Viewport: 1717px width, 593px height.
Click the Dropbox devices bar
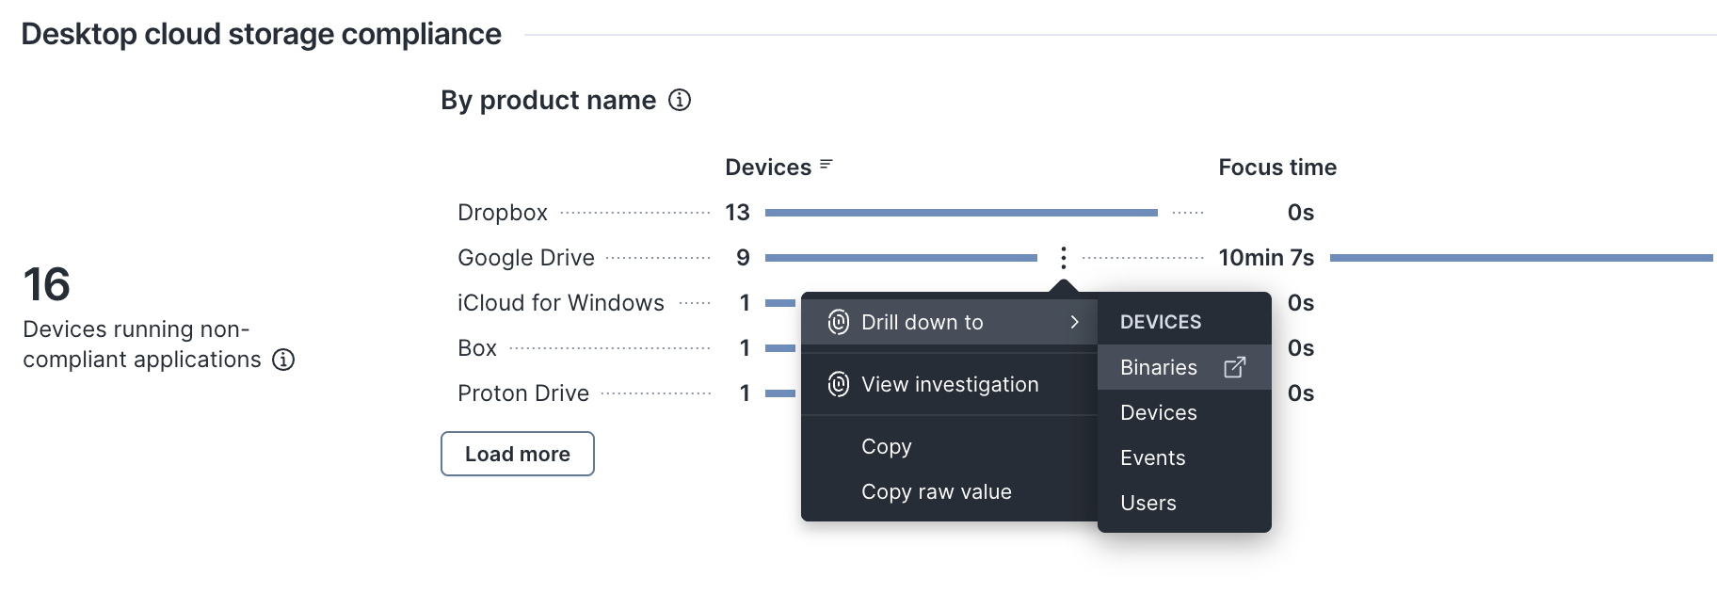click(x=960, y=213)
